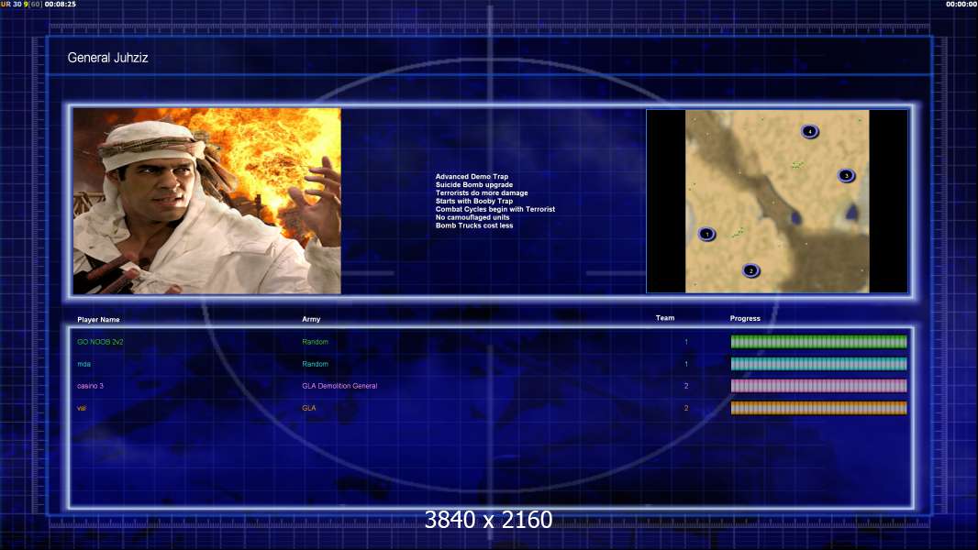Click the "GLA" army in val's row
Viewport: 978px width, 550px height.
click(x=309, y=408)
